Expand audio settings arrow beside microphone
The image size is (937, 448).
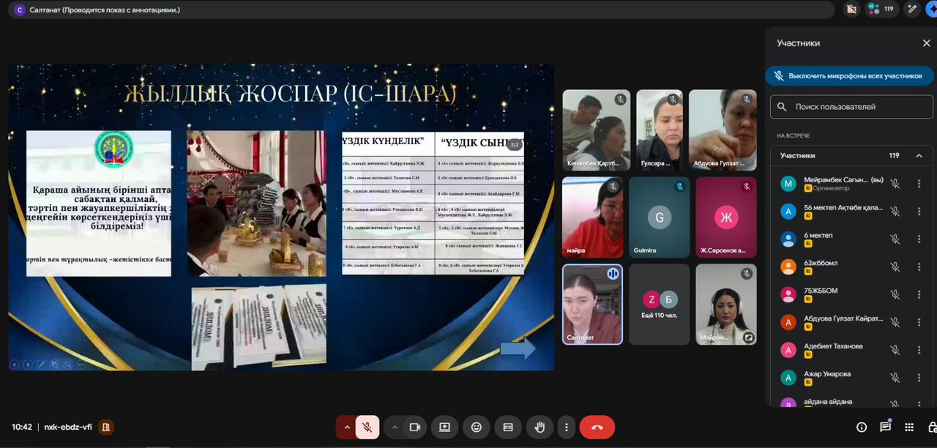click(x=347, y=427)
